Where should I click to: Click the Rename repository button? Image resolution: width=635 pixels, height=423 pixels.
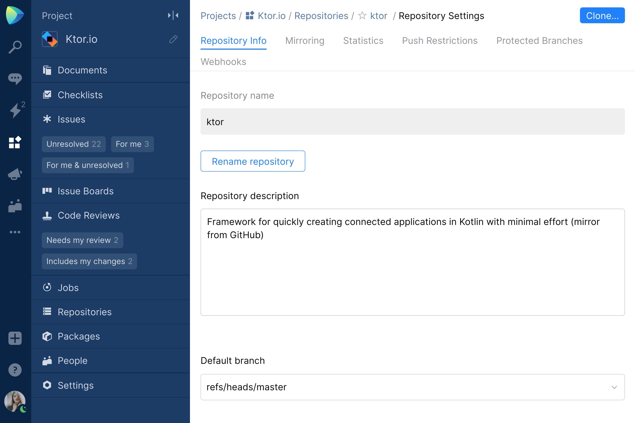[253, 161]
